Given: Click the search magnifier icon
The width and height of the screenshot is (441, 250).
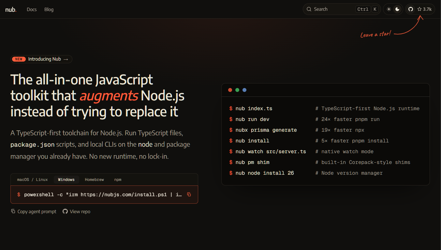Looking at the screenshot, I should [309, 9].
